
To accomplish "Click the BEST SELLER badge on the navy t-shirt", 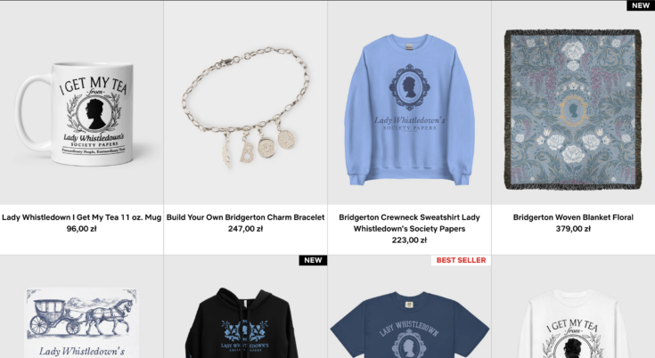I will (462, 260).
